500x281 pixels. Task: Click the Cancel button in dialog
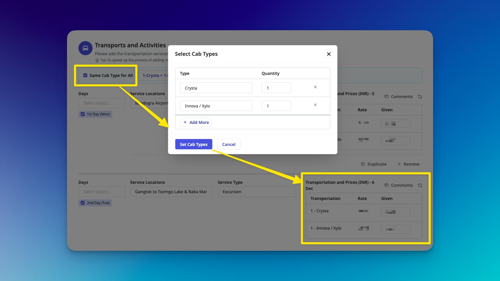pos(229,144)
